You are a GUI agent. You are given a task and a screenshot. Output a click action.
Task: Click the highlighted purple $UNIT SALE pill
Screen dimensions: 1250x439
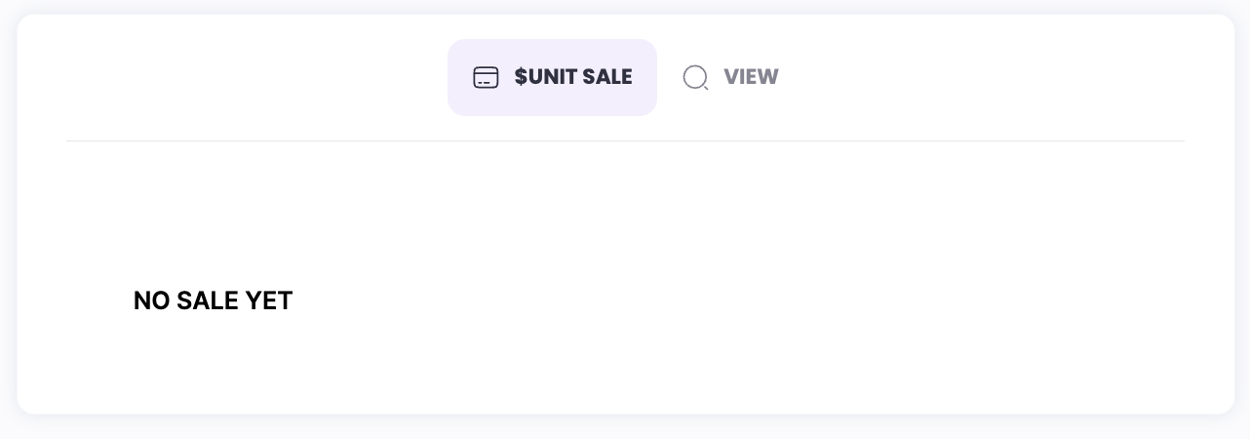pos(552,77)
